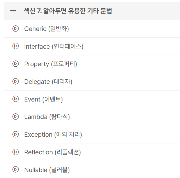The width and height of the screenshot is (180, 178).
Task: Click play icon beside Event lesson
Action: 15,99
